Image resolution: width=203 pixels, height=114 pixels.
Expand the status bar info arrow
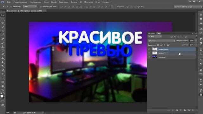coord(43,113)
